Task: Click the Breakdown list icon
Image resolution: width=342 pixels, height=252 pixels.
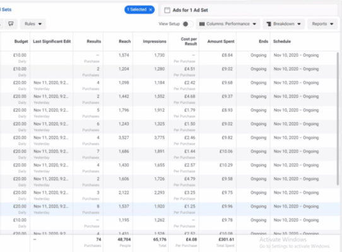Action: point(269,24)
